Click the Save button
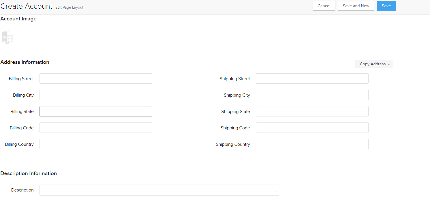 (386, 5)
